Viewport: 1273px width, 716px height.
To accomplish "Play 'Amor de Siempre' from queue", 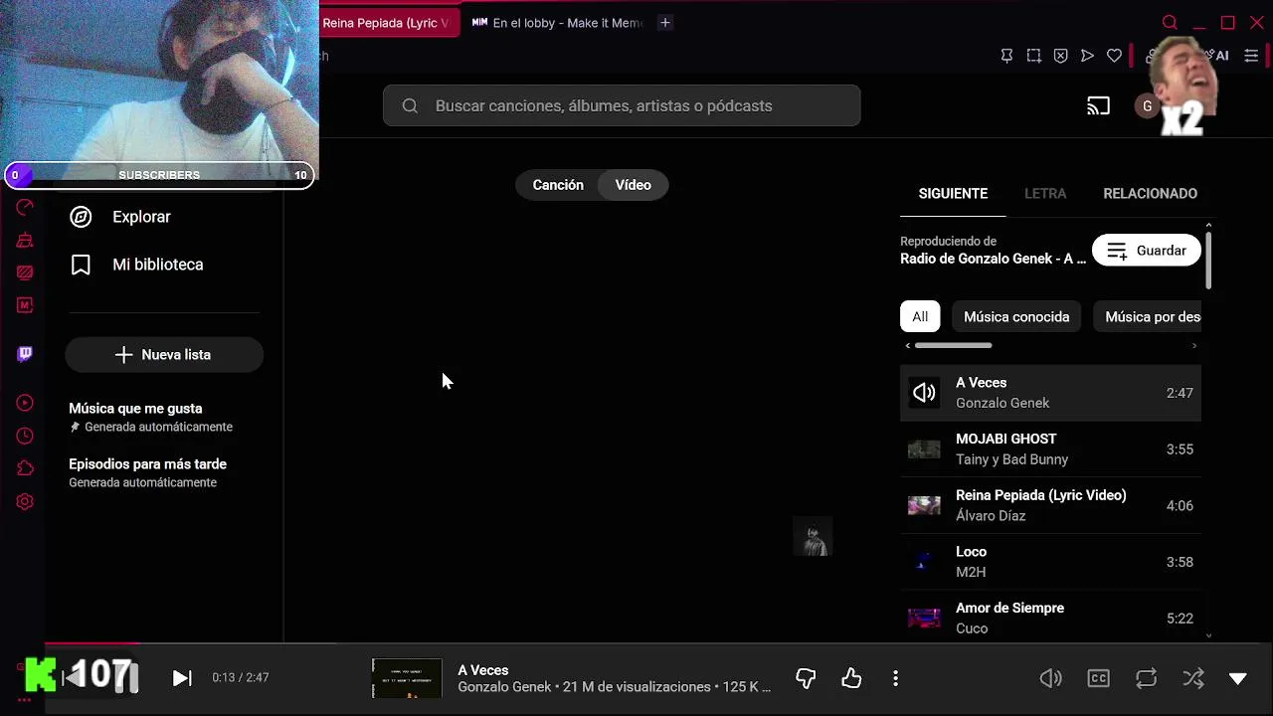I will coord(1050,618).
